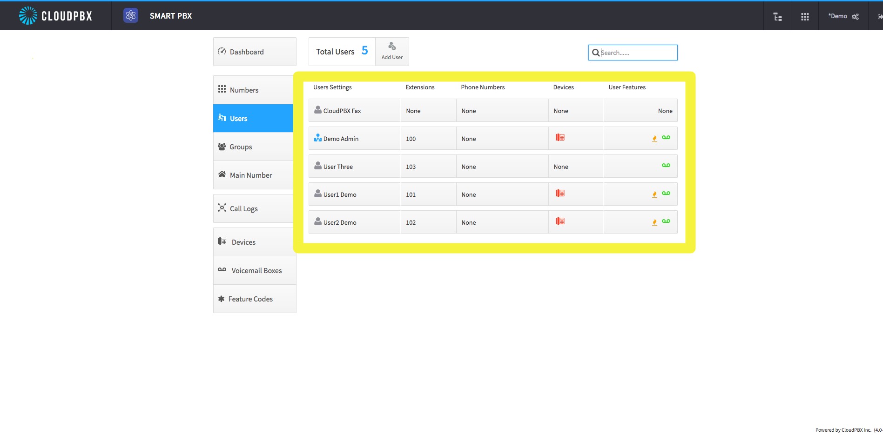Open voicemail settings for User2 Demo
Image resolution: width=883 pixels, height=435 pixels.
[666, 221]
